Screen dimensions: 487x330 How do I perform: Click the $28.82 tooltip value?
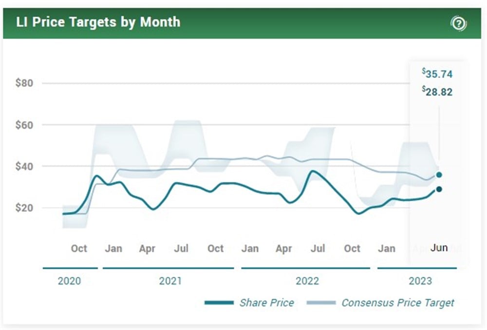click(x=438, y=92)
